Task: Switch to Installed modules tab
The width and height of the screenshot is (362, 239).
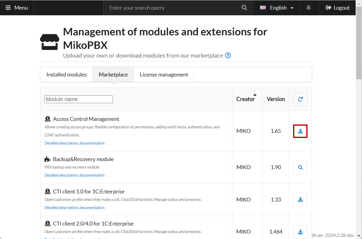Action: [67, 75]
